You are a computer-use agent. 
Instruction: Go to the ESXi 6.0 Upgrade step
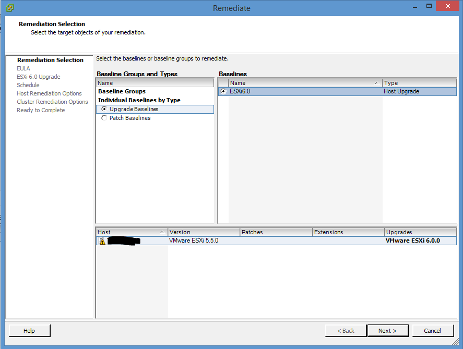tap(39, 77)
